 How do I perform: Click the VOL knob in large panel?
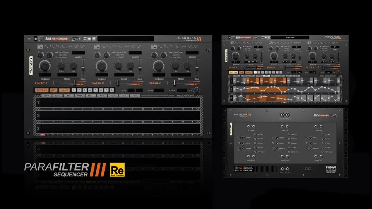[197, 90]
